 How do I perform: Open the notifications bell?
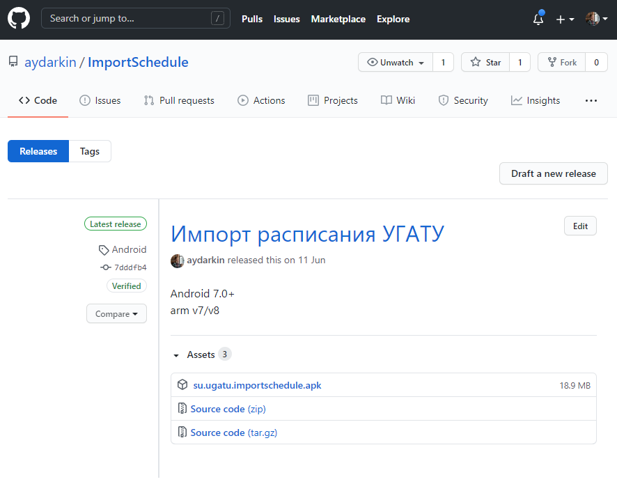tap(538, 19)
